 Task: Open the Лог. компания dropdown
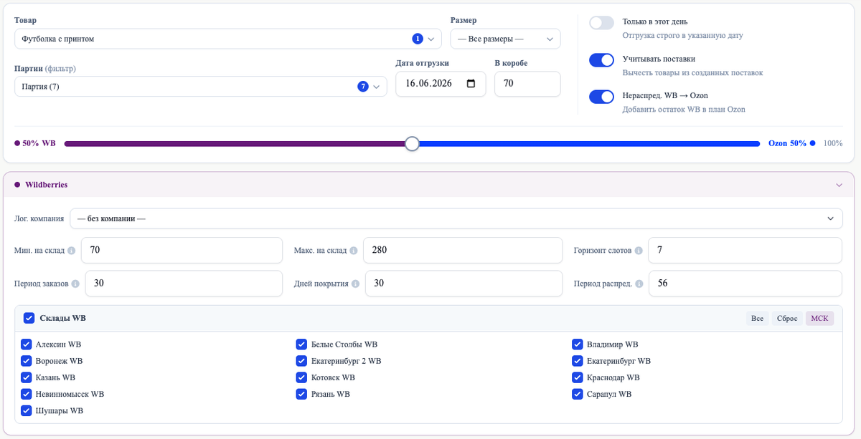456,218
